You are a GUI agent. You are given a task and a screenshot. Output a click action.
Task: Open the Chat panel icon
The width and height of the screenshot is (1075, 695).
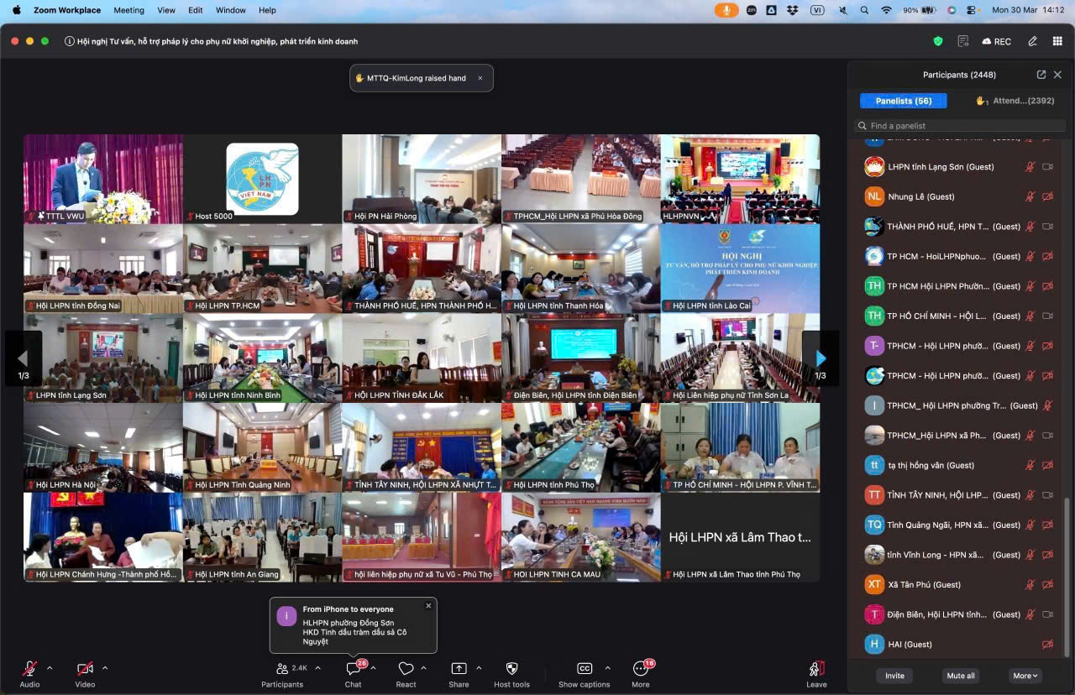point(353,669)
